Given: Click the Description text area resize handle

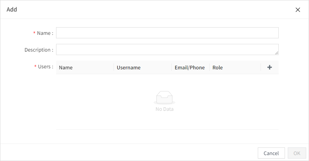Looking at the screenshot, I should point(277,53).
